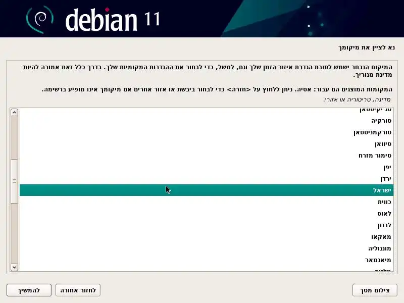Click the scrollbar up arrow
The height and width of the screenshot is (303, 404).
coord(14,112)
